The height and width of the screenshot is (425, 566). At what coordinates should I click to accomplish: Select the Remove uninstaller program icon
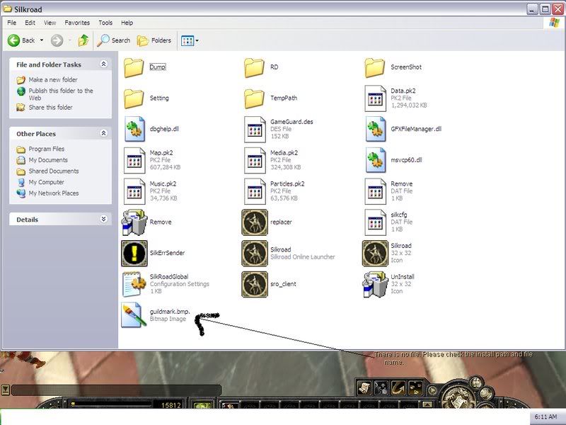coord(134,222)
